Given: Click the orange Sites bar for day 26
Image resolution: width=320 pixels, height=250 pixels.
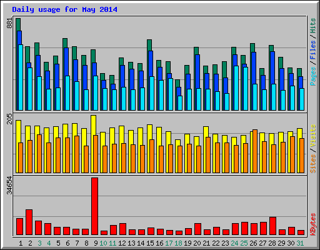Looking at the screenshot, I should pyautogui.click(x=255, y=151).
